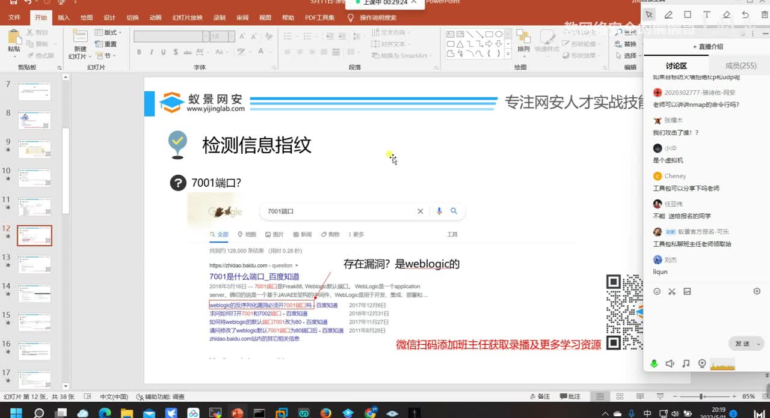Select the rectangle annotation tool

point(688,14)
